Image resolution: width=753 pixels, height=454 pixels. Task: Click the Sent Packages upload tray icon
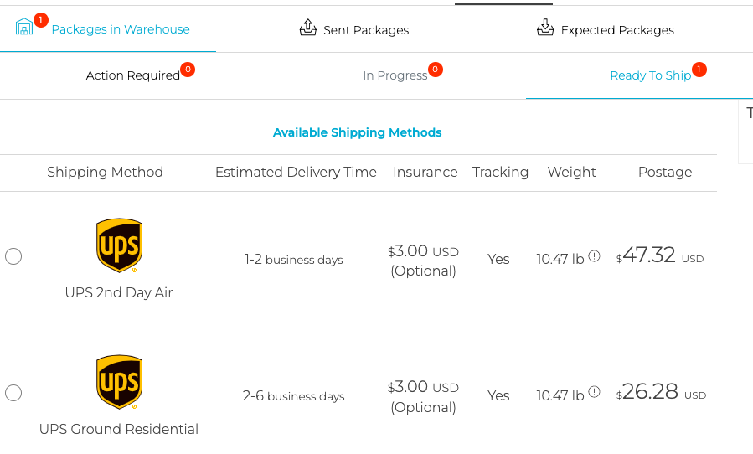pos(308,28)
